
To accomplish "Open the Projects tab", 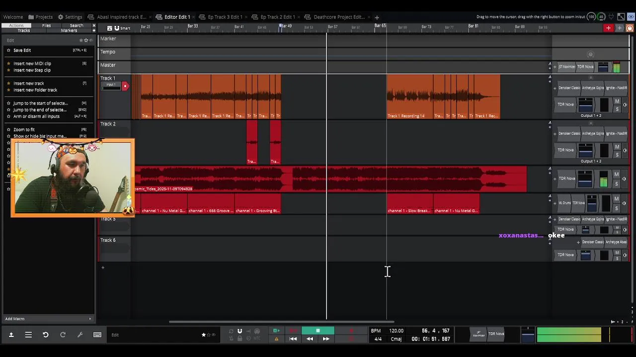I will click(40, 17).
